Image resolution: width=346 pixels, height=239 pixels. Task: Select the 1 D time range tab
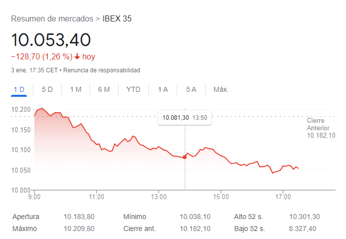point(19,89)
